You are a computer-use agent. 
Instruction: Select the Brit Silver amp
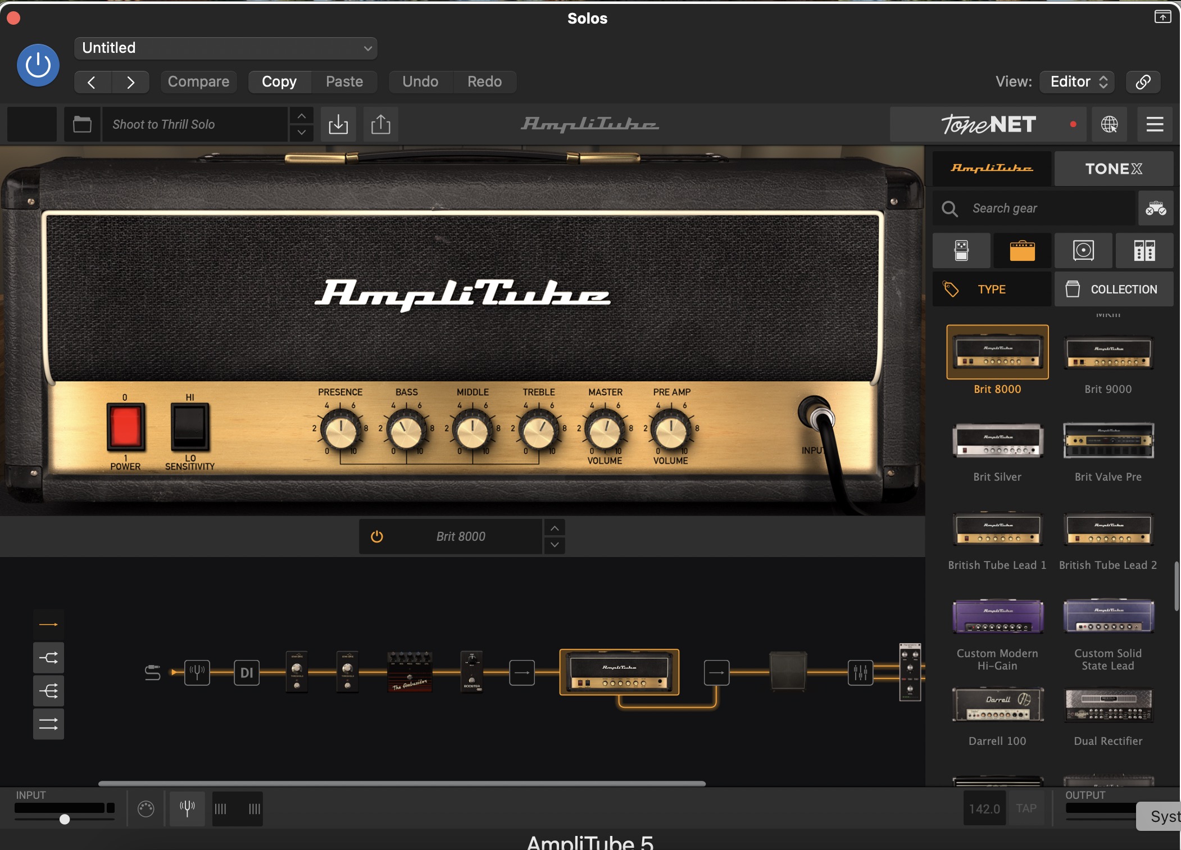tap(997, 440)
